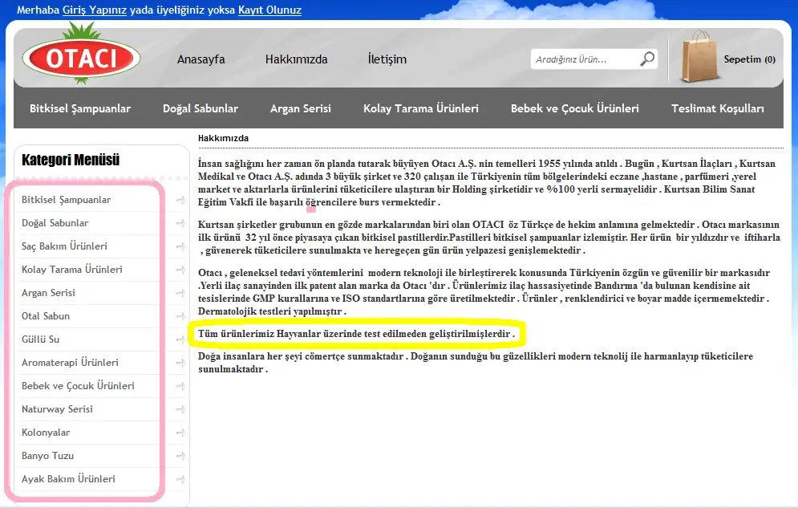Click arrow icon beside sidebar Bebek ve Çocuk Ürünleri
The image size is (798, 508).
pos(180,386)
